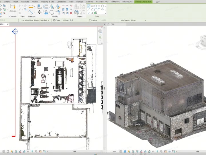Enable the Radius checkbox

90,20
